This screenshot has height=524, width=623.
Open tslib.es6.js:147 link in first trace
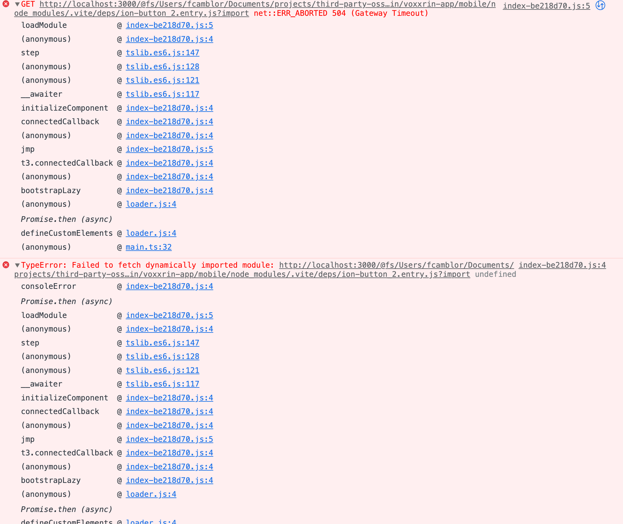tap(163, 53)
